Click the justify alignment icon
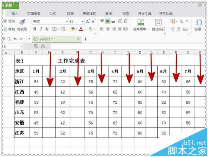The width and height of the screenshot is (208, 157). point(119,29)
